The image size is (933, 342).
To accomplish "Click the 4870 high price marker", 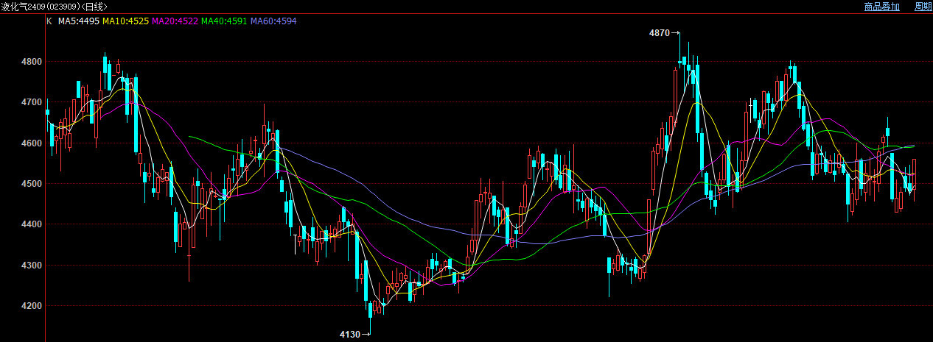I will (x=659, y=33).
